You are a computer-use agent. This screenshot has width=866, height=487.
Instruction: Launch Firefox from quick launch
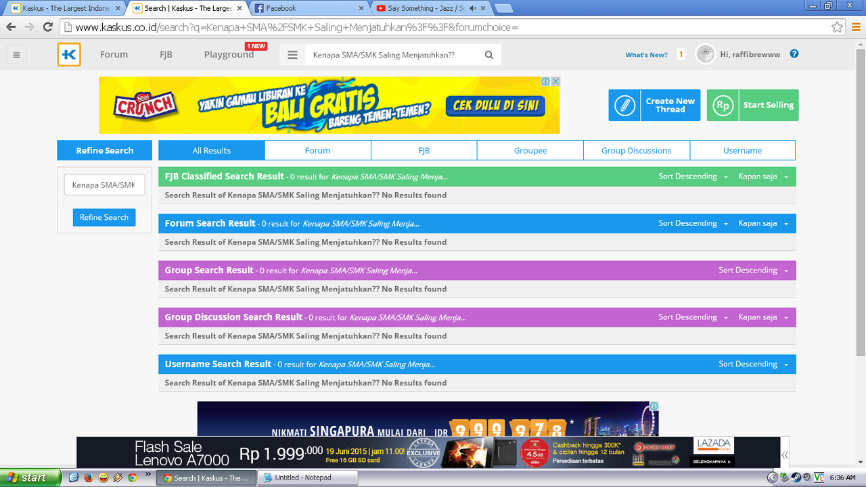[88, 478]
